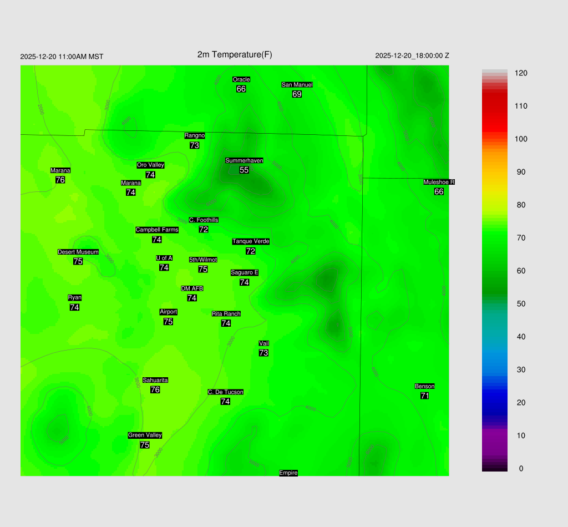Click the Benson station label

click(425, 387)
